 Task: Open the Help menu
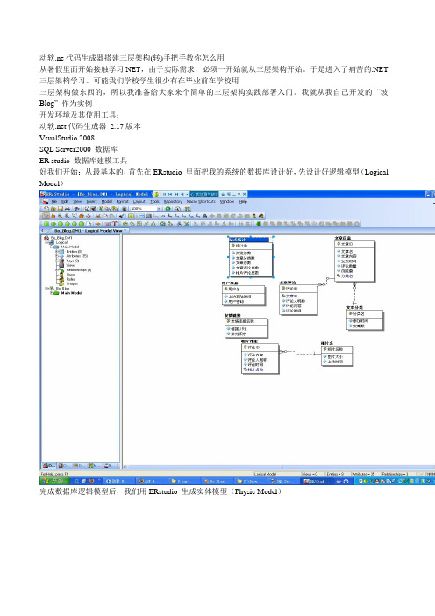[244, 201]
